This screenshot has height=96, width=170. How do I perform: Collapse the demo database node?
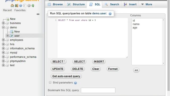tap(3, 27)
